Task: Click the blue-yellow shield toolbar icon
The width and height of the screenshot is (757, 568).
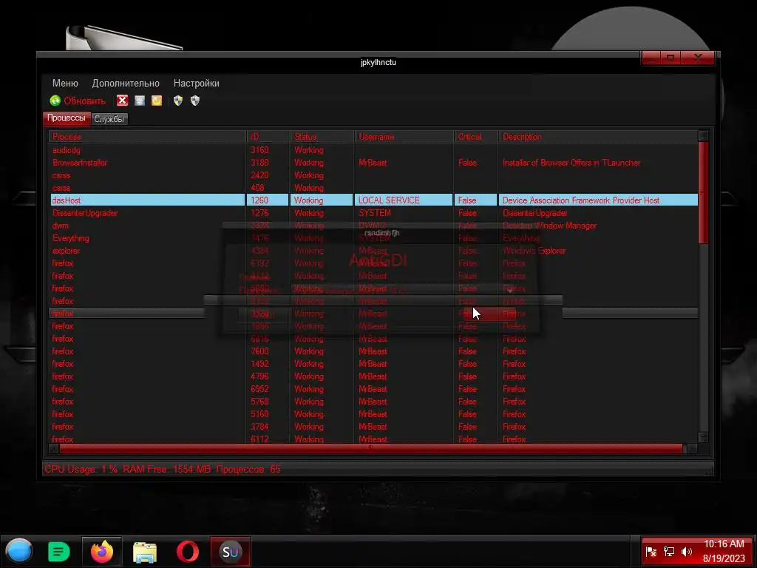Action: [x=178, y=101]
